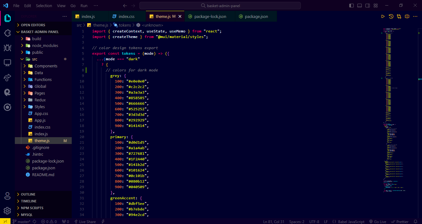Viewport: 422px width, 224px height.
Task: Go forward with the navigation arrow
Action: pyautogui.click(x=133, y=6)
